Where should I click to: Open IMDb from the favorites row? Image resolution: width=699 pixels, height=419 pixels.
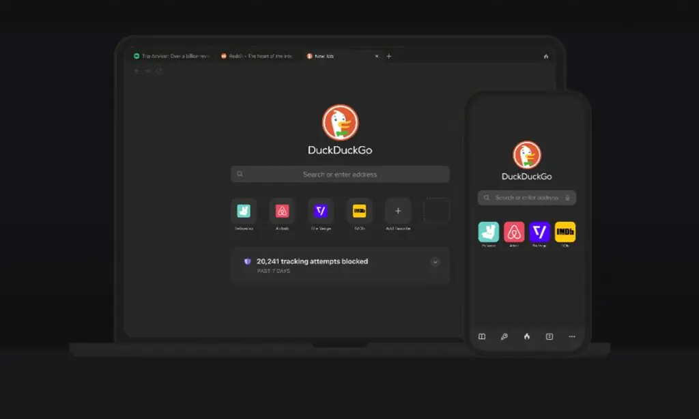coord(358,211)
